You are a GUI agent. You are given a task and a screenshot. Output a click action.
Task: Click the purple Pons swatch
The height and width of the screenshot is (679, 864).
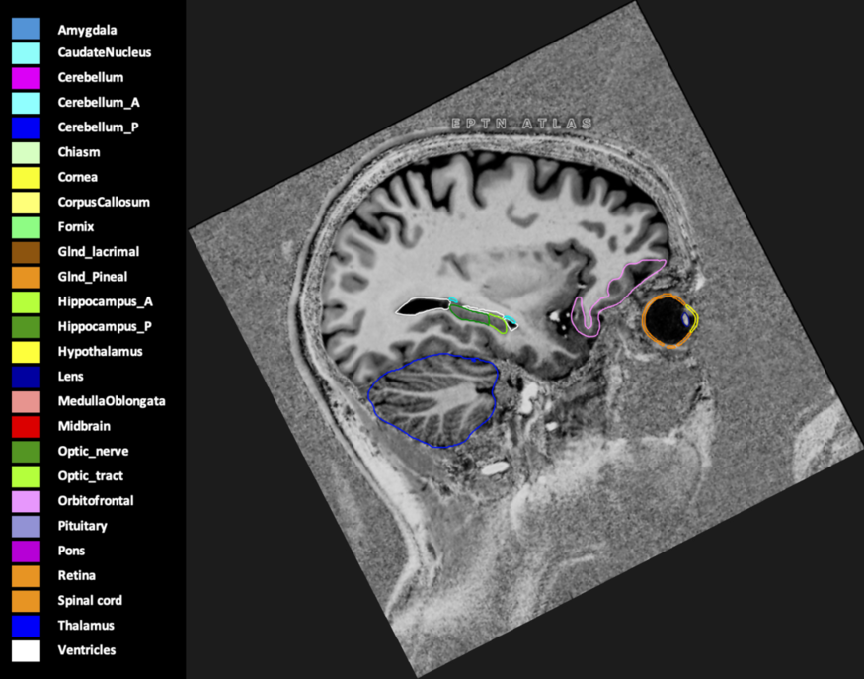(x=26, y=552)
